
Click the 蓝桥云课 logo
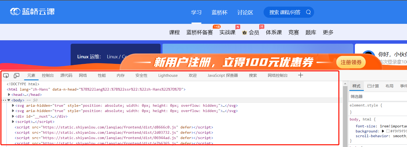click(32, 11)
